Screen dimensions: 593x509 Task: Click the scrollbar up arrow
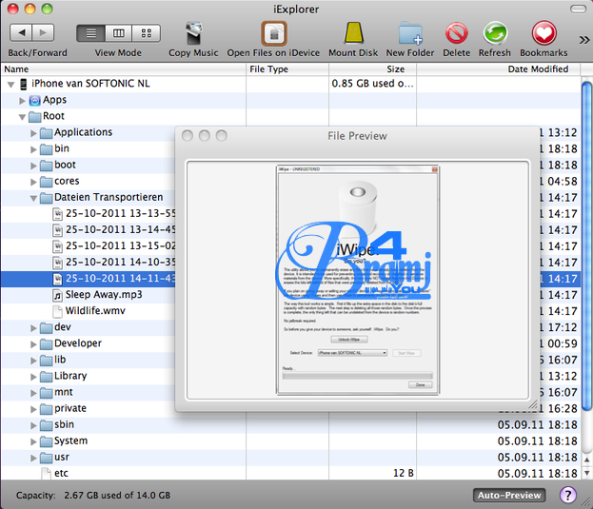pyautogui.click(x=586, y=460)
